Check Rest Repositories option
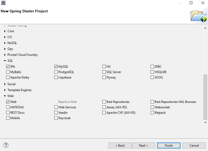208x151 pixels. pyautogui.click(x=104, y=102)
